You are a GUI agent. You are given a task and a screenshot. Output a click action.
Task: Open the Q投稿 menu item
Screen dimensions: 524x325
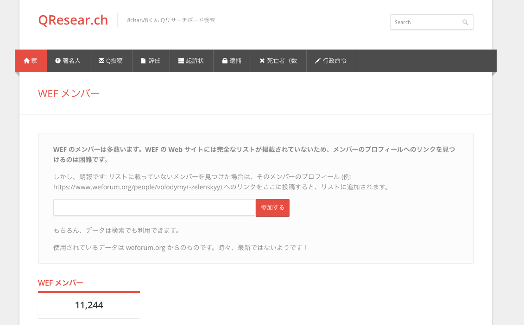pyautogui.click(x=111, y=61)
